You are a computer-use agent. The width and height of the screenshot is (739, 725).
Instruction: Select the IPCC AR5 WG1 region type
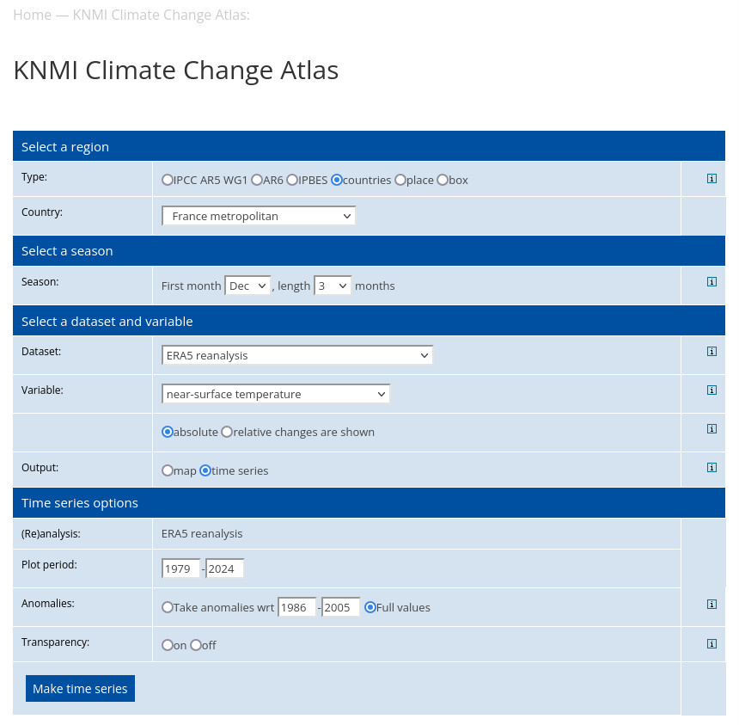(168, 181)
